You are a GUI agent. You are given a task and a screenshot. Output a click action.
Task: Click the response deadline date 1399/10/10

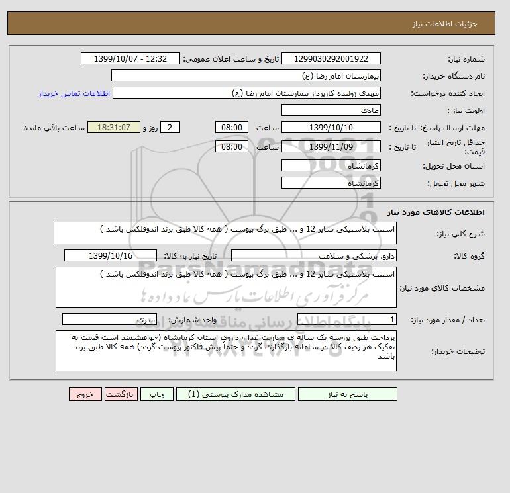tap(331, 128)
